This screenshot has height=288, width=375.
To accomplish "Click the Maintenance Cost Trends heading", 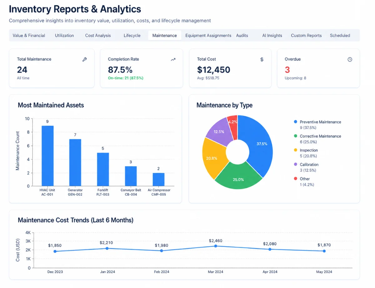I will coord(76,220).
